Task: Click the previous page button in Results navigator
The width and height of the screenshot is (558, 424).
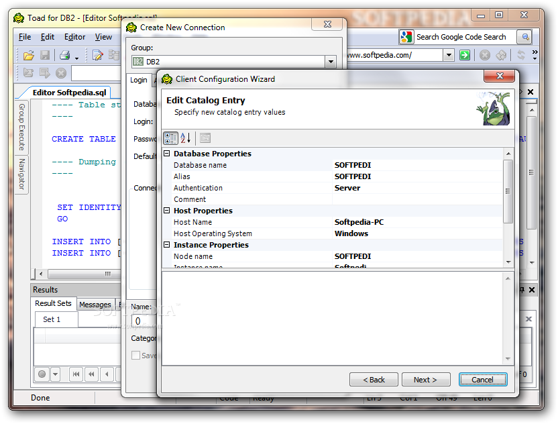Action: coord(91,374)
